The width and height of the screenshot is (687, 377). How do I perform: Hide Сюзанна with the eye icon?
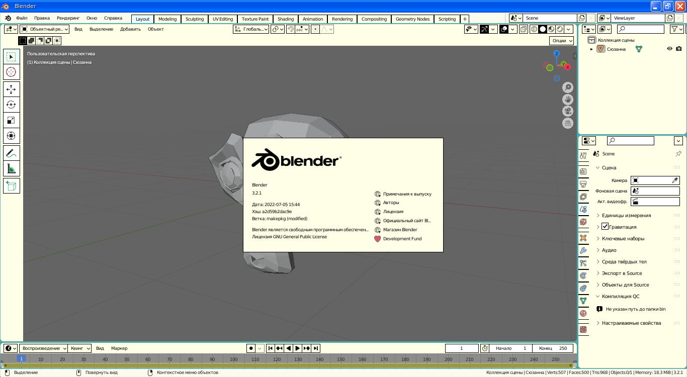[x=669, y=49]
